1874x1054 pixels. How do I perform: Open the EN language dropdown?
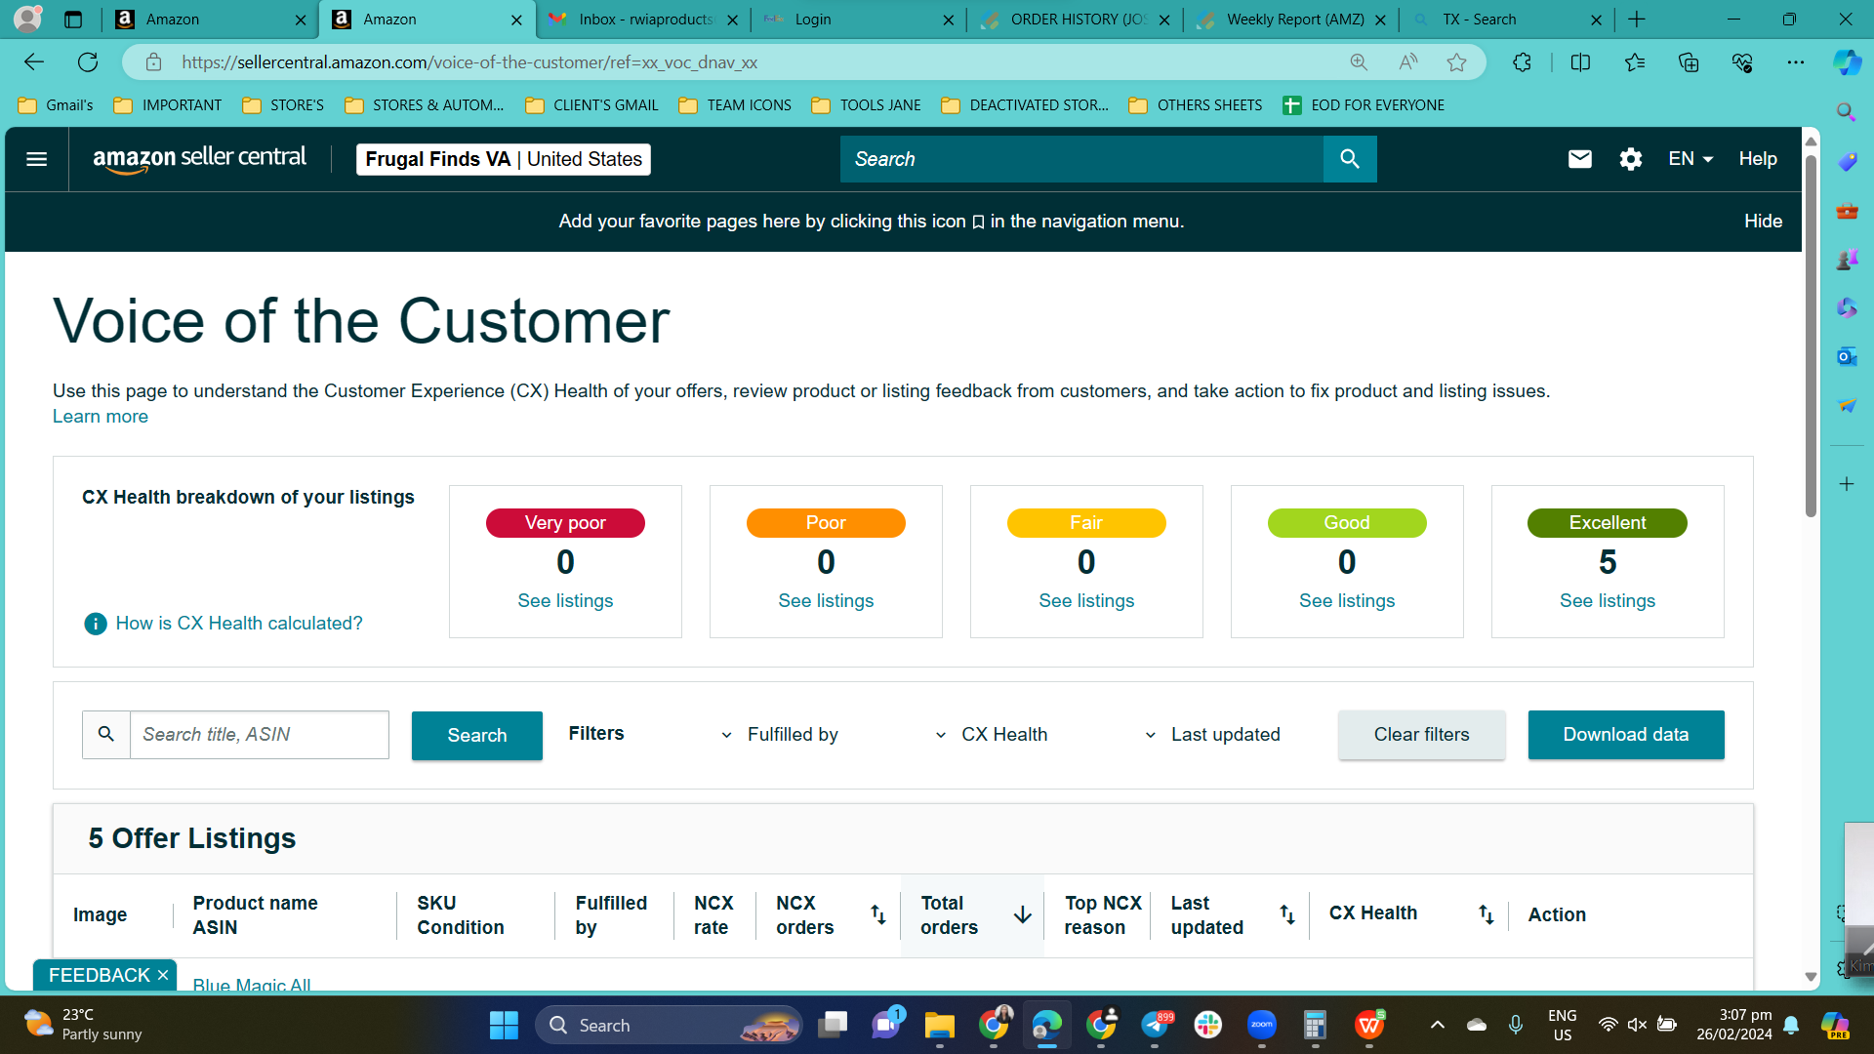click(1691, 159)
